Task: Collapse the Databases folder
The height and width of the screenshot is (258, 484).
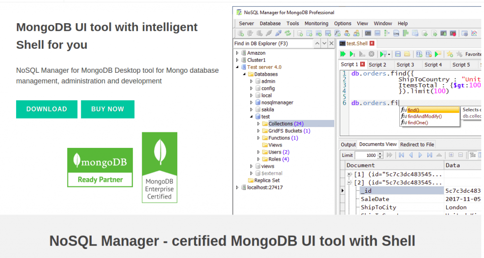Action: pyautogui.click(x=244, y=74)
